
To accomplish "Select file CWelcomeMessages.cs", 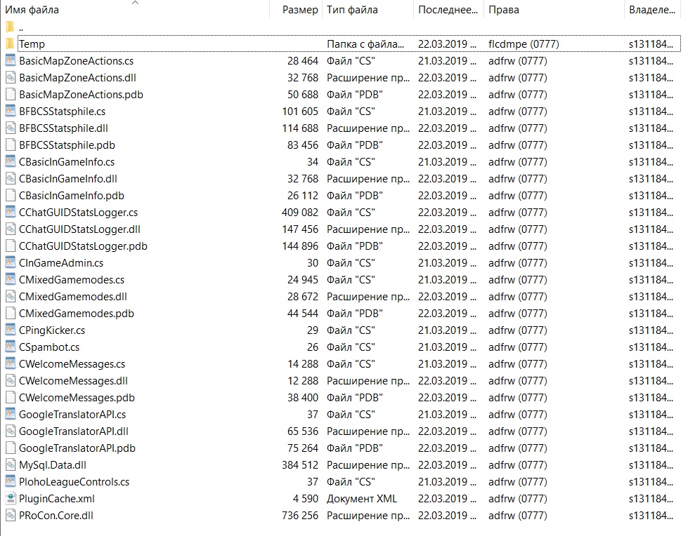I will point(72,364).
